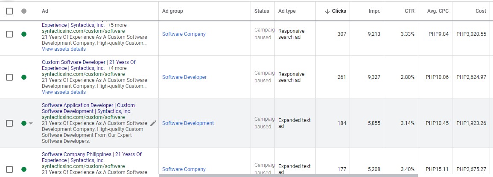Open the Custom Software Developer ad headline
The image size is (493, 177).
89,65
